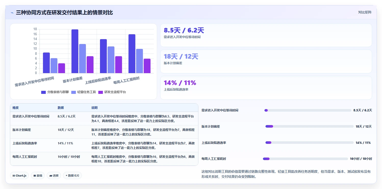Screen dimensions: 382x189
Task: Click the 分散表格与群聊 bar for 需求进入开发中位等待时间
Action: 46,63
